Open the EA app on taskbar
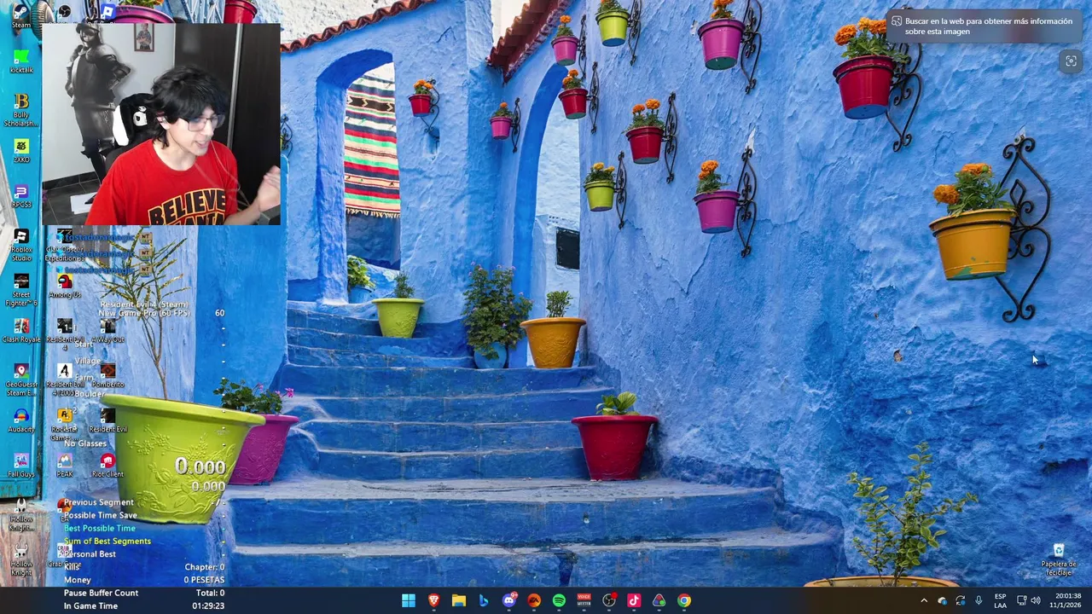The height and width of the screenshot is (614, 1092). (534, 600)
